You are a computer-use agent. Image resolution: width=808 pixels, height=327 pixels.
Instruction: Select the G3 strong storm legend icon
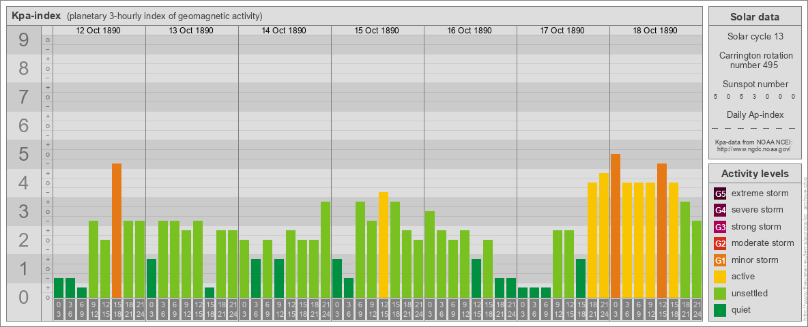[x=720, y=227]
